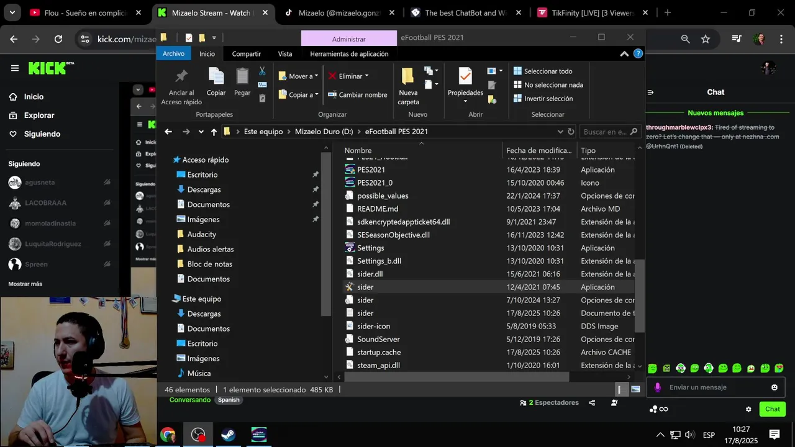Select sider-icon DDS image file
795x447 pixels.
click(373, 326)
